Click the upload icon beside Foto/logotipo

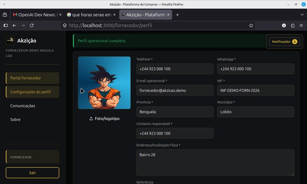pyautogui.click(x=91, y=118)
